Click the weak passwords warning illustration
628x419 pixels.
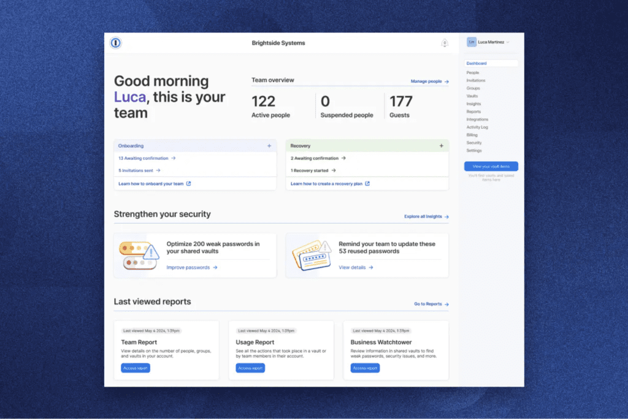(x=139, y=255)
